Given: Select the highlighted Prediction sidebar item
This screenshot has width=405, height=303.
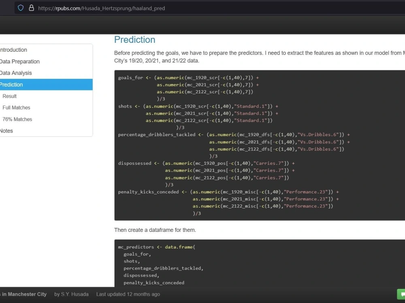Looking at the screenshot, I should click(46, 84).
